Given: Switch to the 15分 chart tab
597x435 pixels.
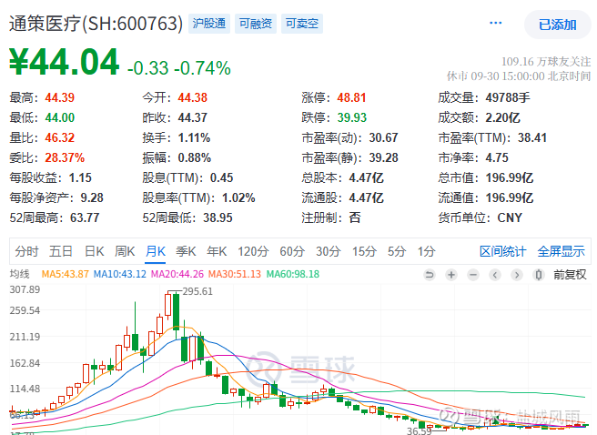Looking at the screenshot, I should [364, 251].
